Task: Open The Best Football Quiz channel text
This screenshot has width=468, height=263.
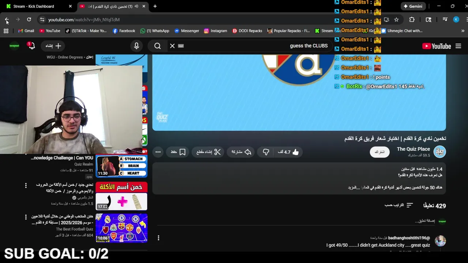Action: point(75,229)
